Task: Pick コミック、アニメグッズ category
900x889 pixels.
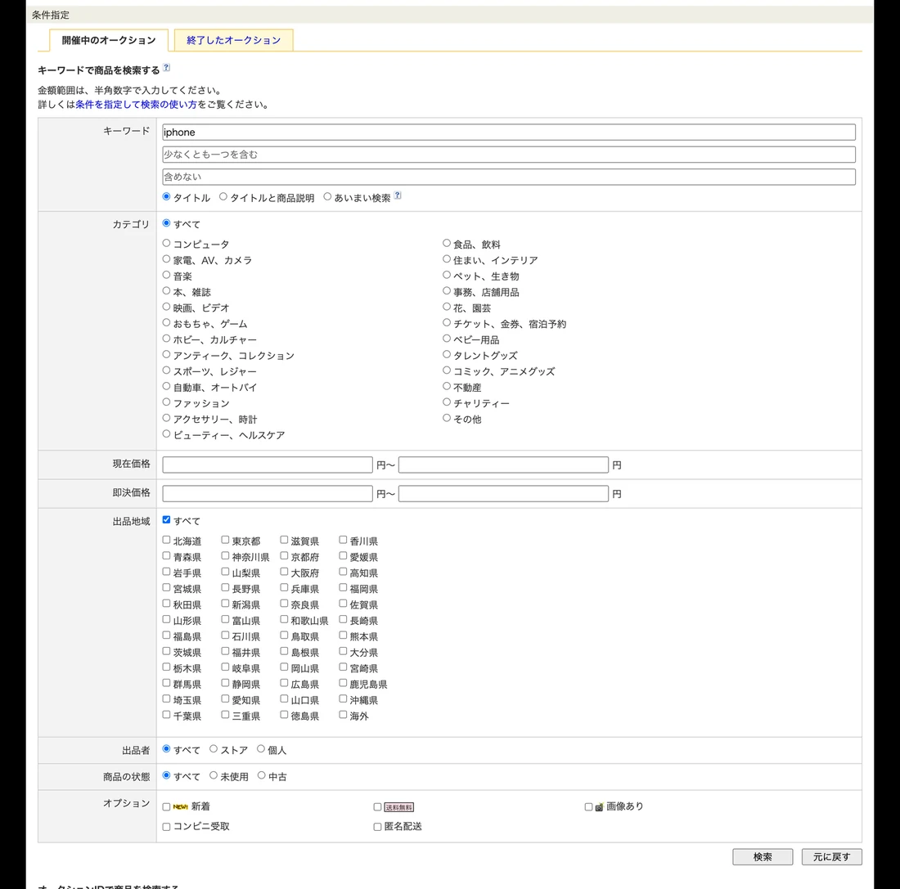Action: [447, 370]
